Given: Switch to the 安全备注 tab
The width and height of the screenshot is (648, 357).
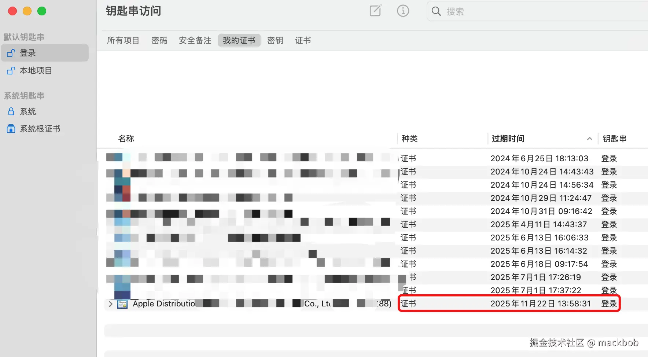Looking at the screenshot, I should click(195, 40).
